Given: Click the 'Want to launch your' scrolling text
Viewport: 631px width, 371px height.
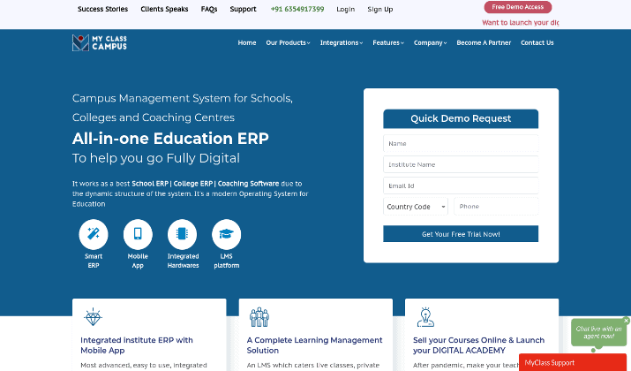Looking at the screenshot, I should [520, 23].
